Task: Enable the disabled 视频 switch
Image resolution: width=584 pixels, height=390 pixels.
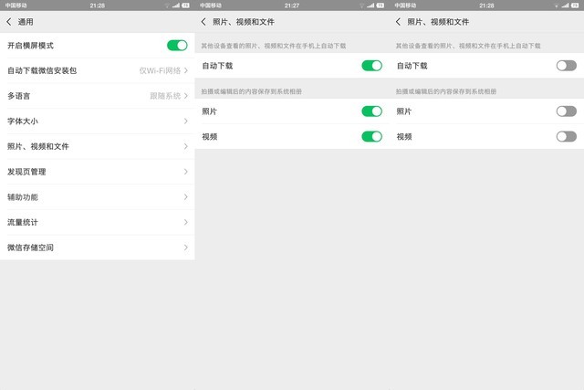Action: [x=566, y=136]
